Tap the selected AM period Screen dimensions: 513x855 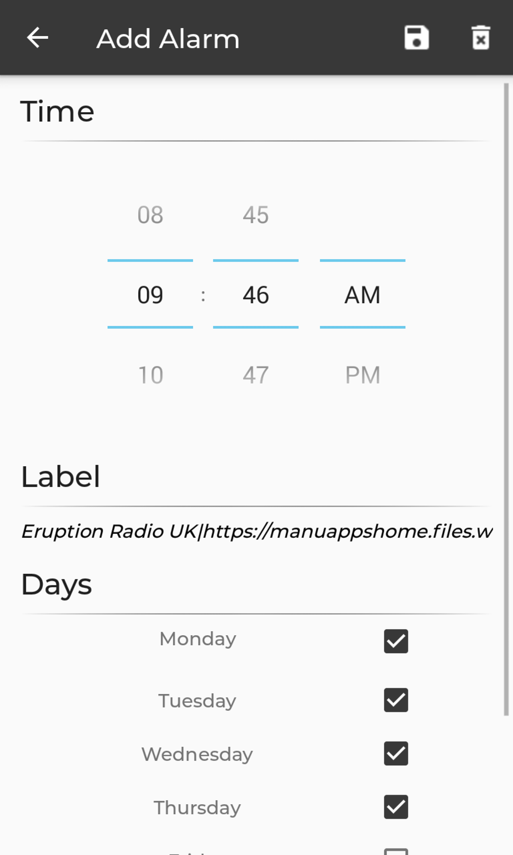[363, 295]
